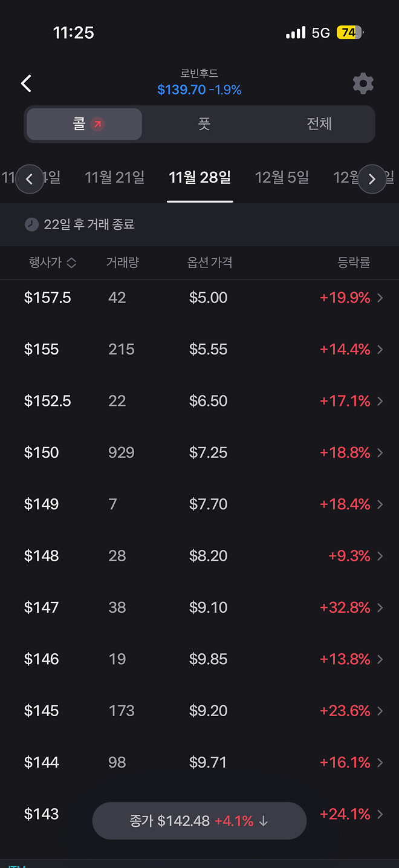The image size is (399, 868).
Task: Expand earlier dates with the left arrow
Action: pyautogui.click(x=30, y=179)
